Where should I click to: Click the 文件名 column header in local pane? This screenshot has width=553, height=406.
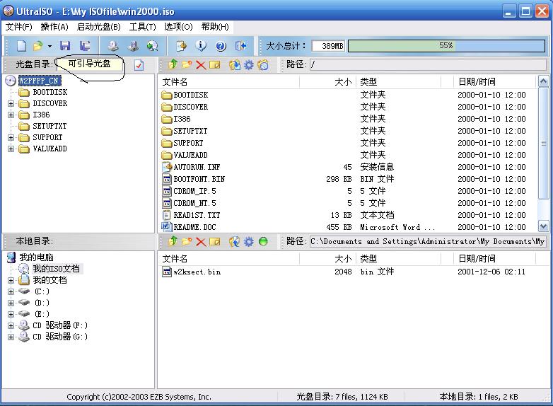point(228,259)
